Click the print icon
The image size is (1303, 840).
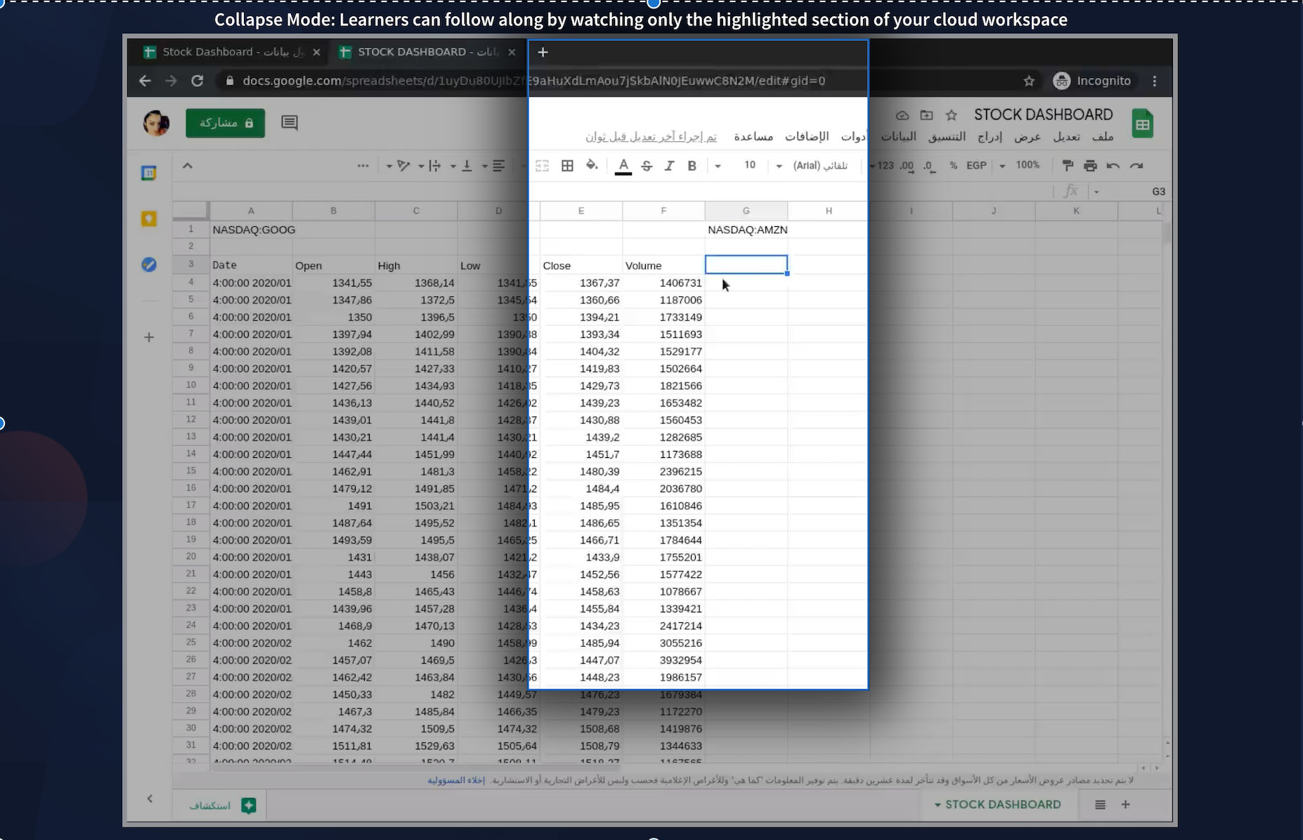coord(1090,166)
